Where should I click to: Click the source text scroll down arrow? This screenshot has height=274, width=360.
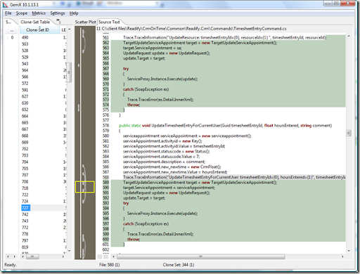click(x=349, y=251)
